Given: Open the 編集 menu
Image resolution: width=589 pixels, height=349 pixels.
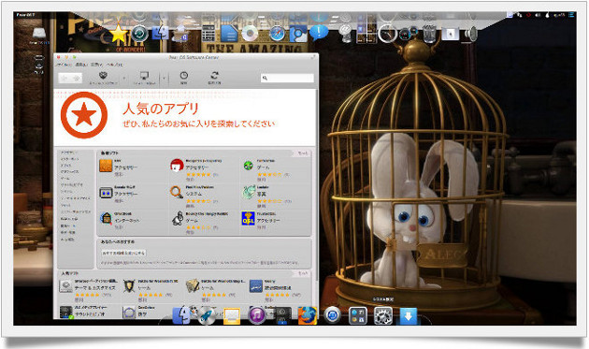Looking at the screenshot, I should [81, 65].
